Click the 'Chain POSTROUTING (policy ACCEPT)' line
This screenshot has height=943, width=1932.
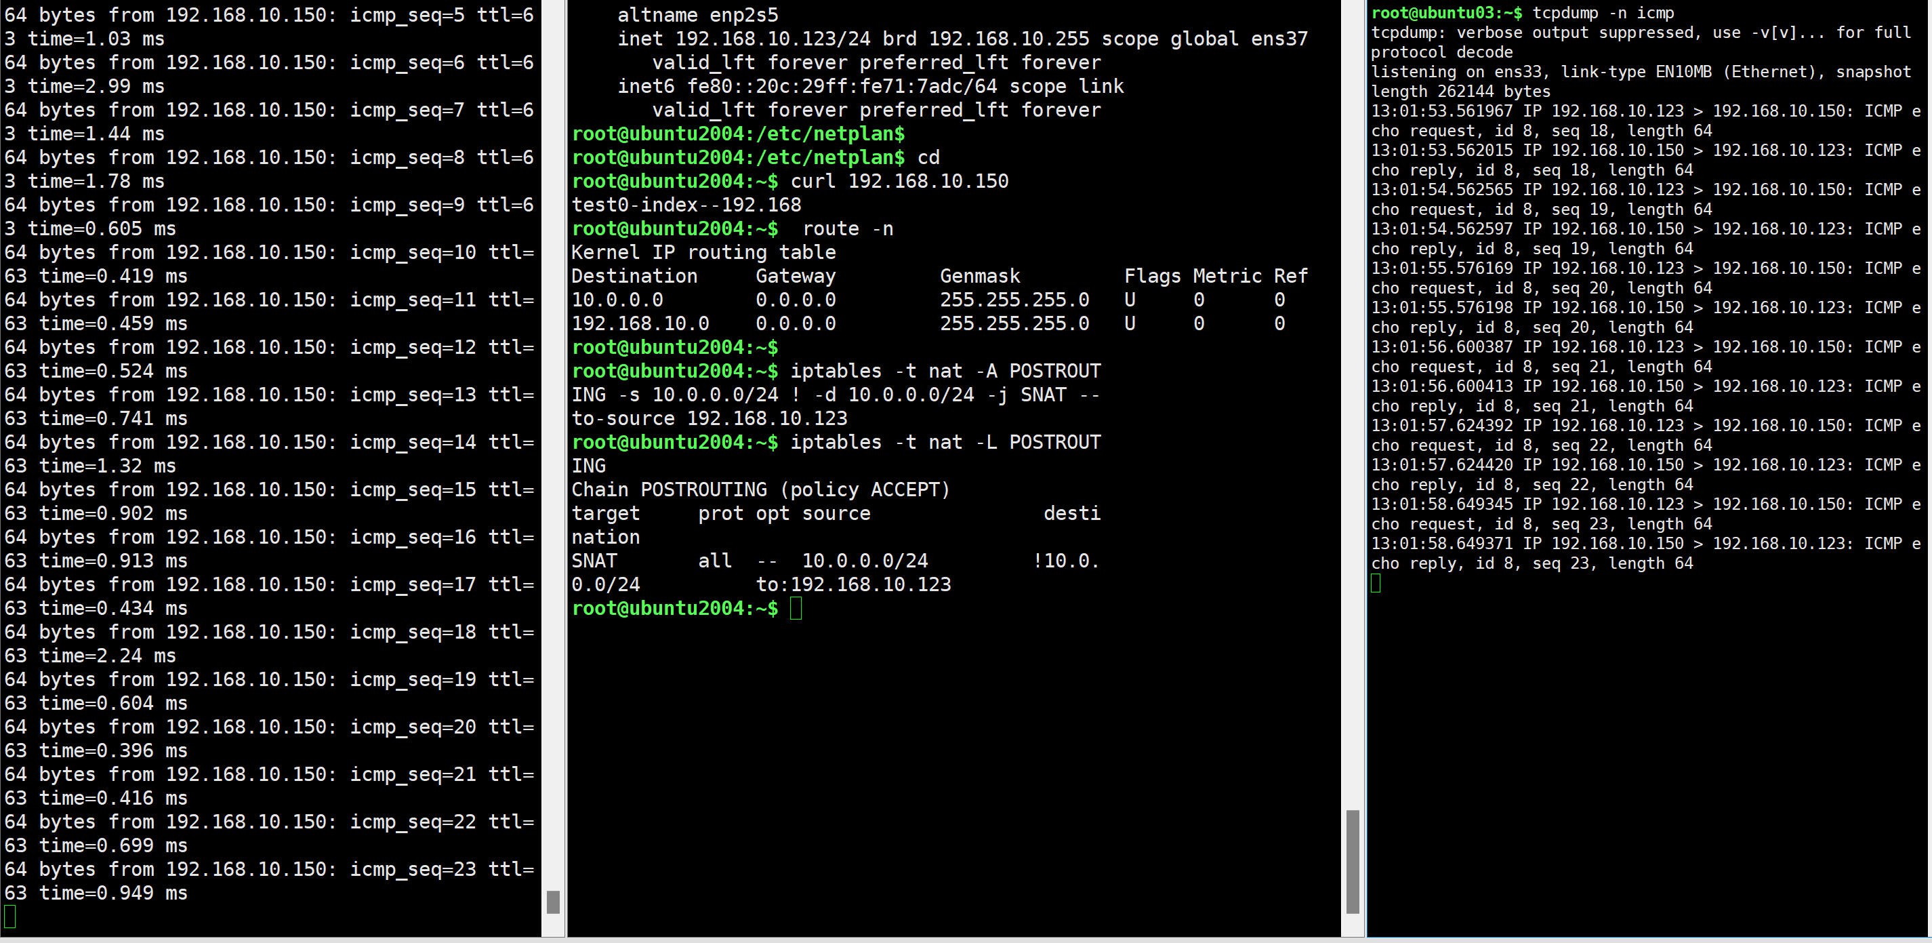(760, 489)
